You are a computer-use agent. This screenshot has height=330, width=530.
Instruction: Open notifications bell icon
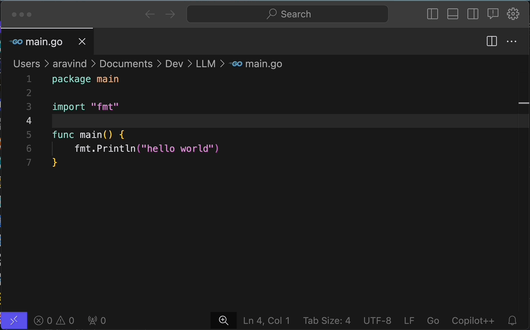[x=512, y=321]
